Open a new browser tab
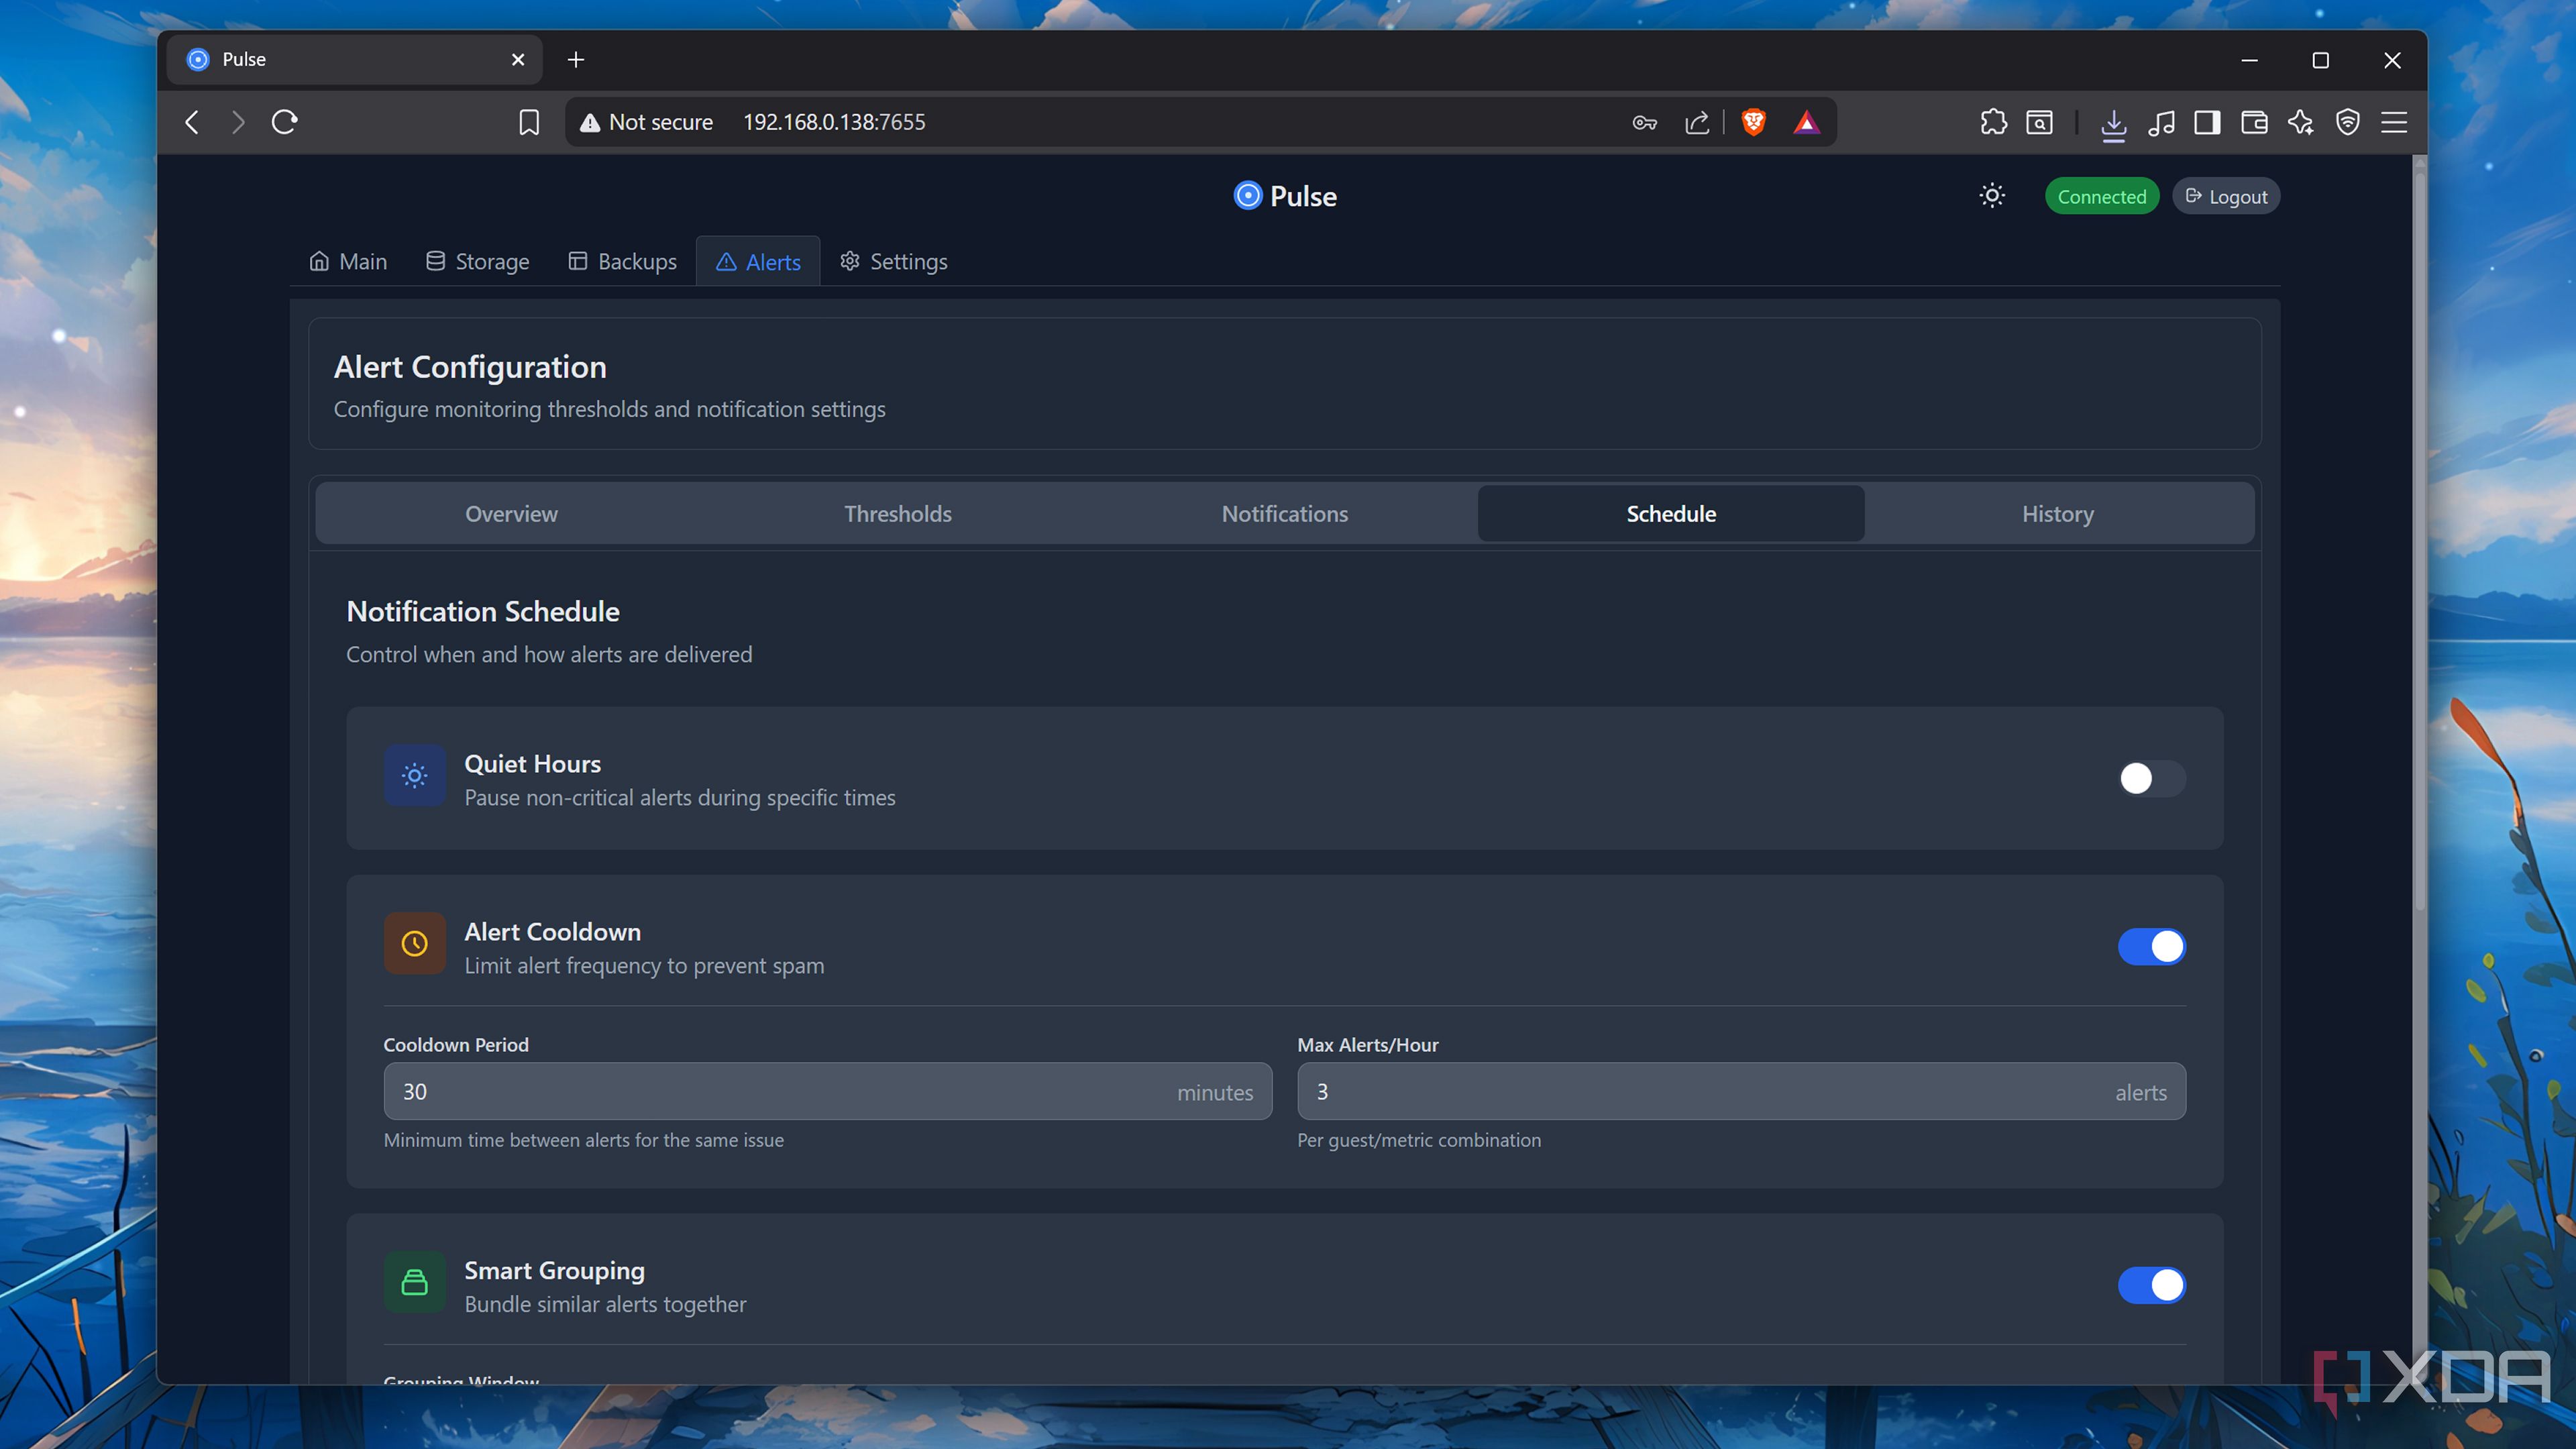The height and width of the screenshot is (1449, 2576). coord(576,60)
